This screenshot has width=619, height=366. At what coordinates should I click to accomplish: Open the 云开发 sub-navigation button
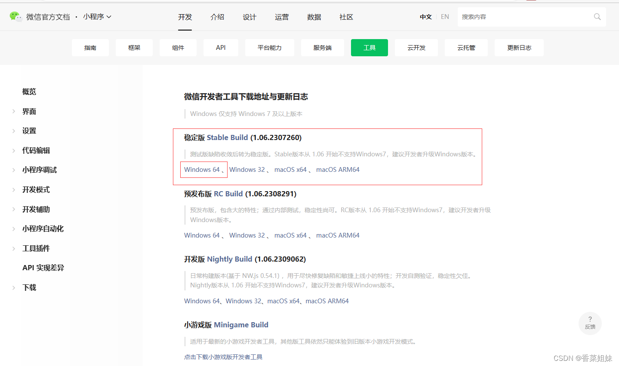416,48
